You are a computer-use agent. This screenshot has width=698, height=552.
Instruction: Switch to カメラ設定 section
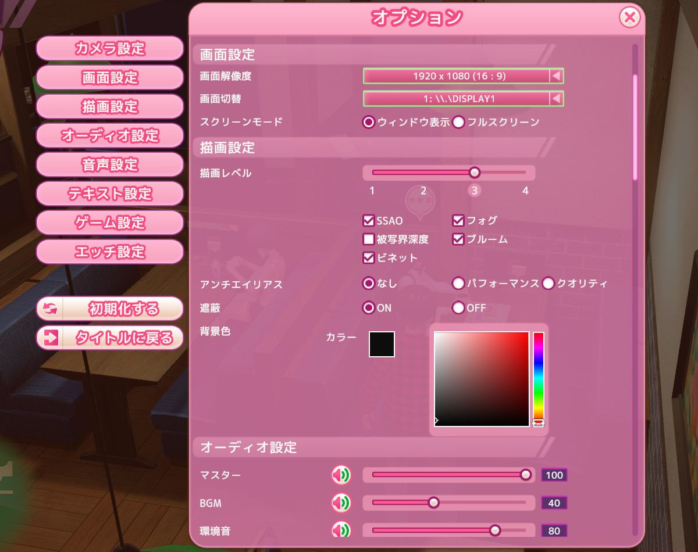coord(109,49)
